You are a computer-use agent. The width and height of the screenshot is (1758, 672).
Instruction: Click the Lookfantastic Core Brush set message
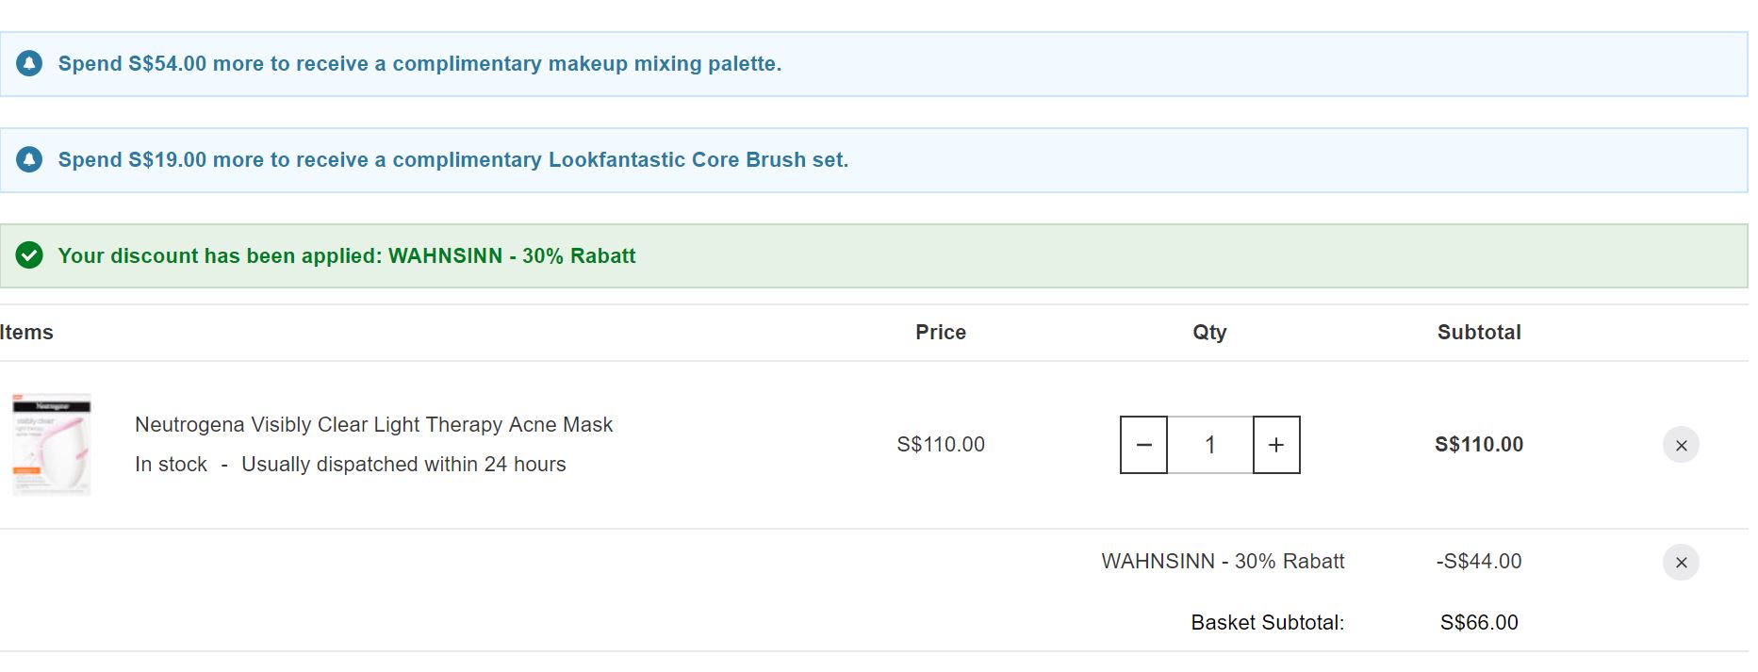point(453,160)
